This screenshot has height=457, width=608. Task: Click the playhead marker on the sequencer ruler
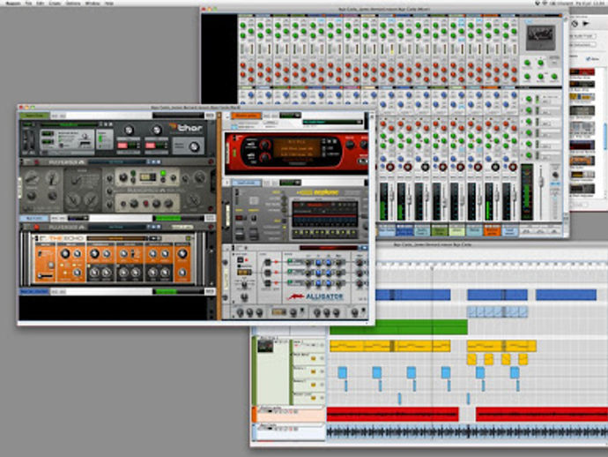point(433,267)
